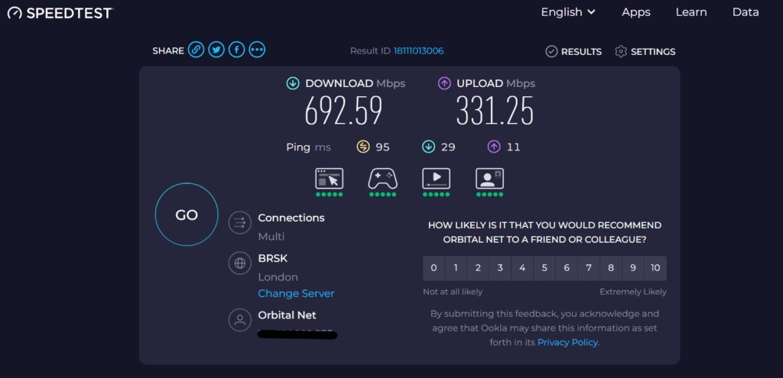Click the BRSK server name

(273, 258)
